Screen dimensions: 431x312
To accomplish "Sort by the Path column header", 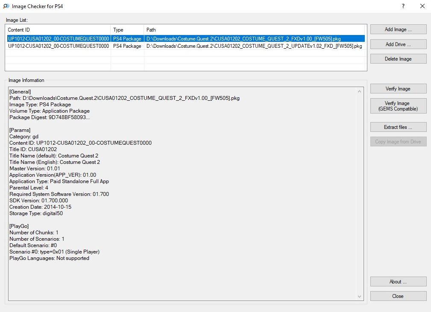I will tap(254, 29).
